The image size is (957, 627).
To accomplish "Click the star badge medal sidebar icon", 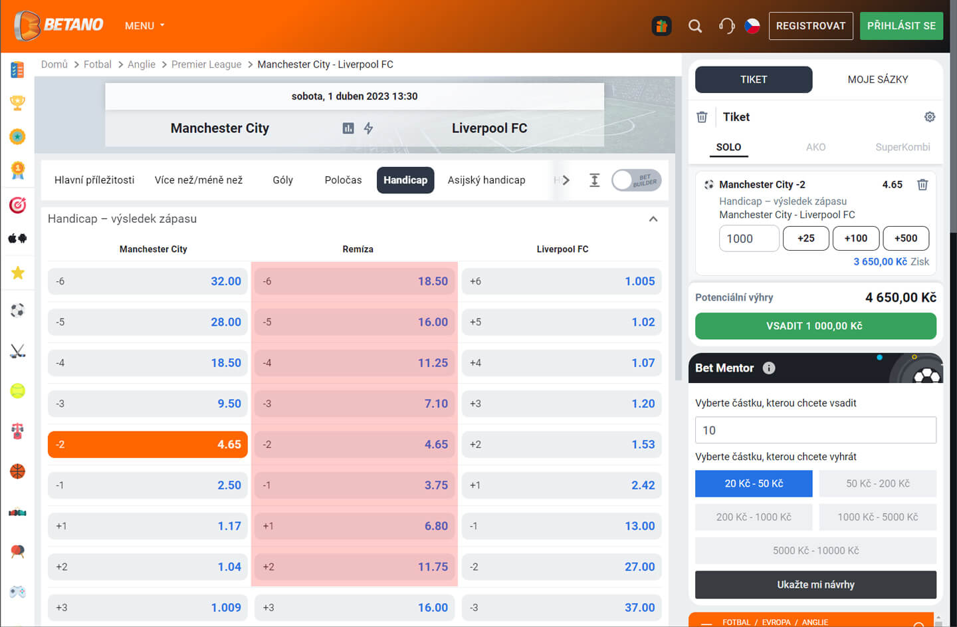I will click(x=17, y=136).
